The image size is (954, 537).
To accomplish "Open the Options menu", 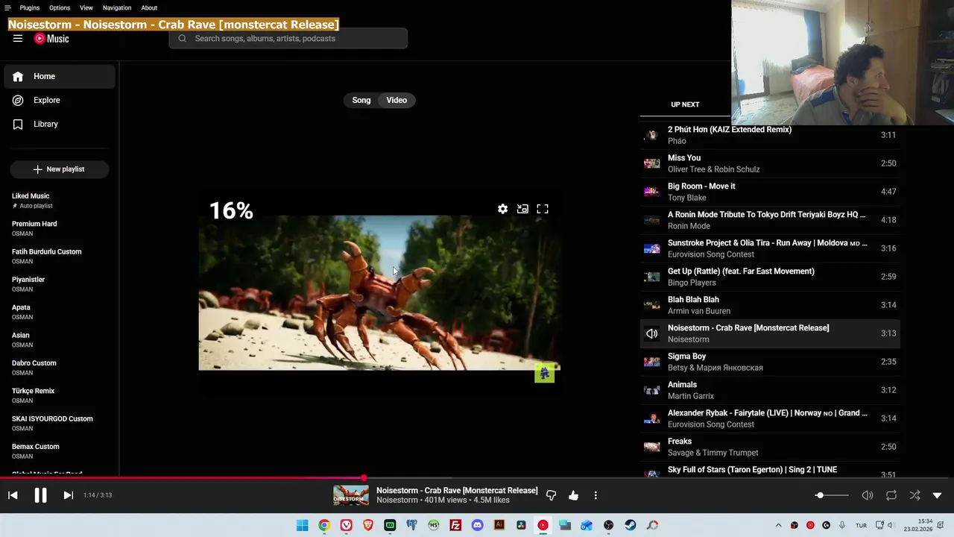I will pyautogui.click(x=60, y=7).
